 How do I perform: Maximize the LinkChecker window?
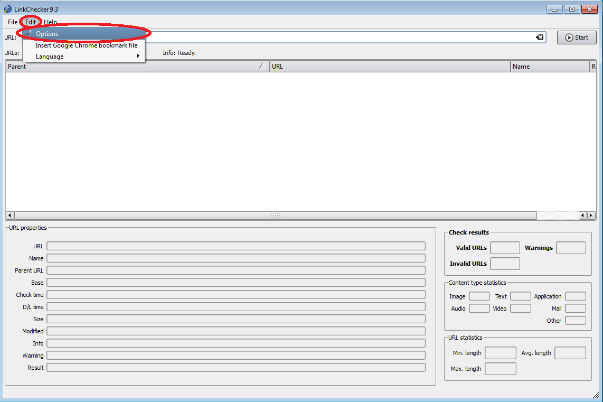(571, 9)
